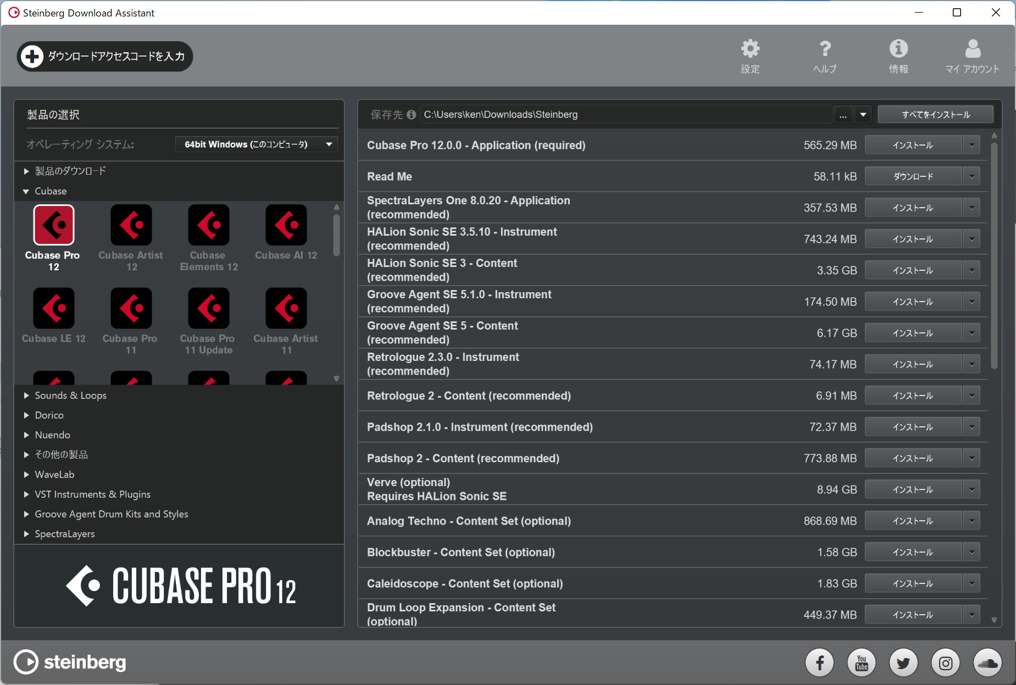Expand the WaveLab section

[x=54, y=474]
